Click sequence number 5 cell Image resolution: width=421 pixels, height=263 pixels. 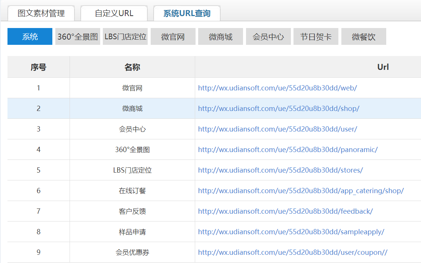point(39,170)
